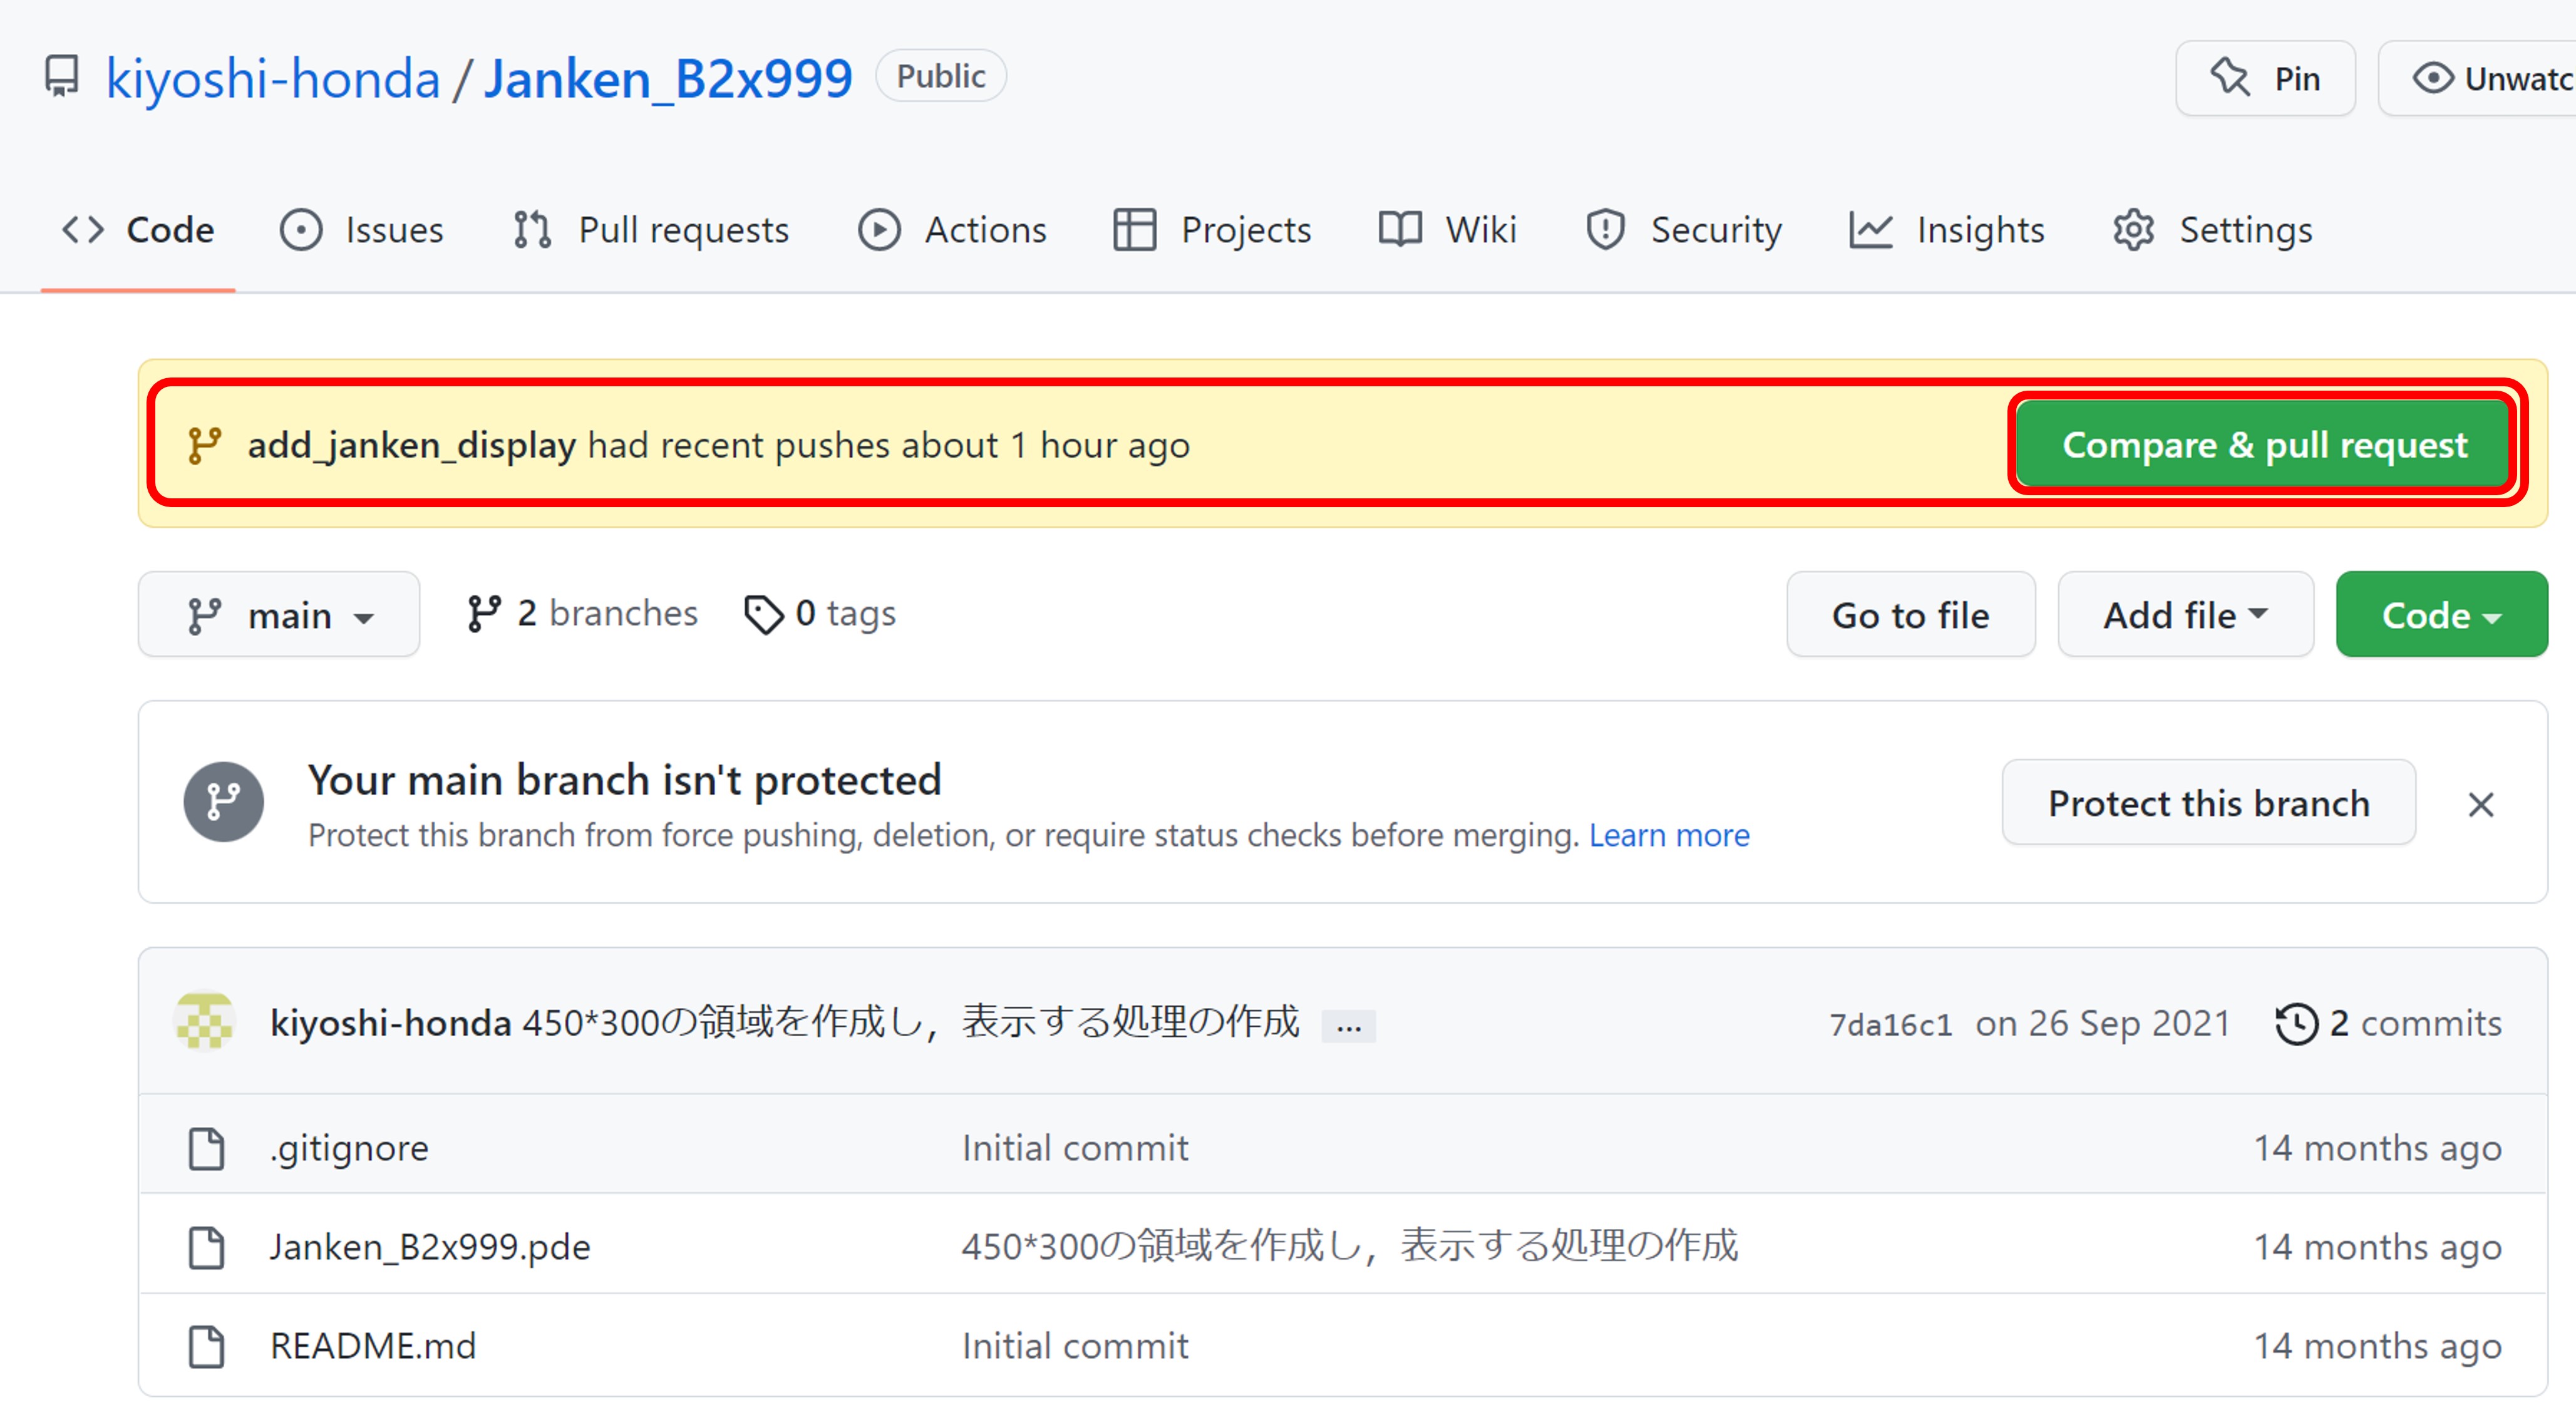Switch to the Pull requests tab

tap(651, 230)
